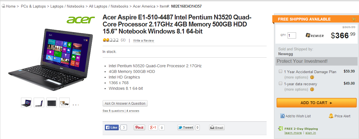
Task: Show more options under 1-year data recovery
Action: (296, 89)
